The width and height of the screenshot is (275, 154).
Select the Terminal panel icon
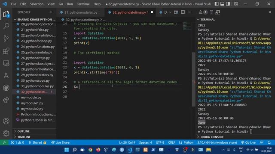[218, 12]
